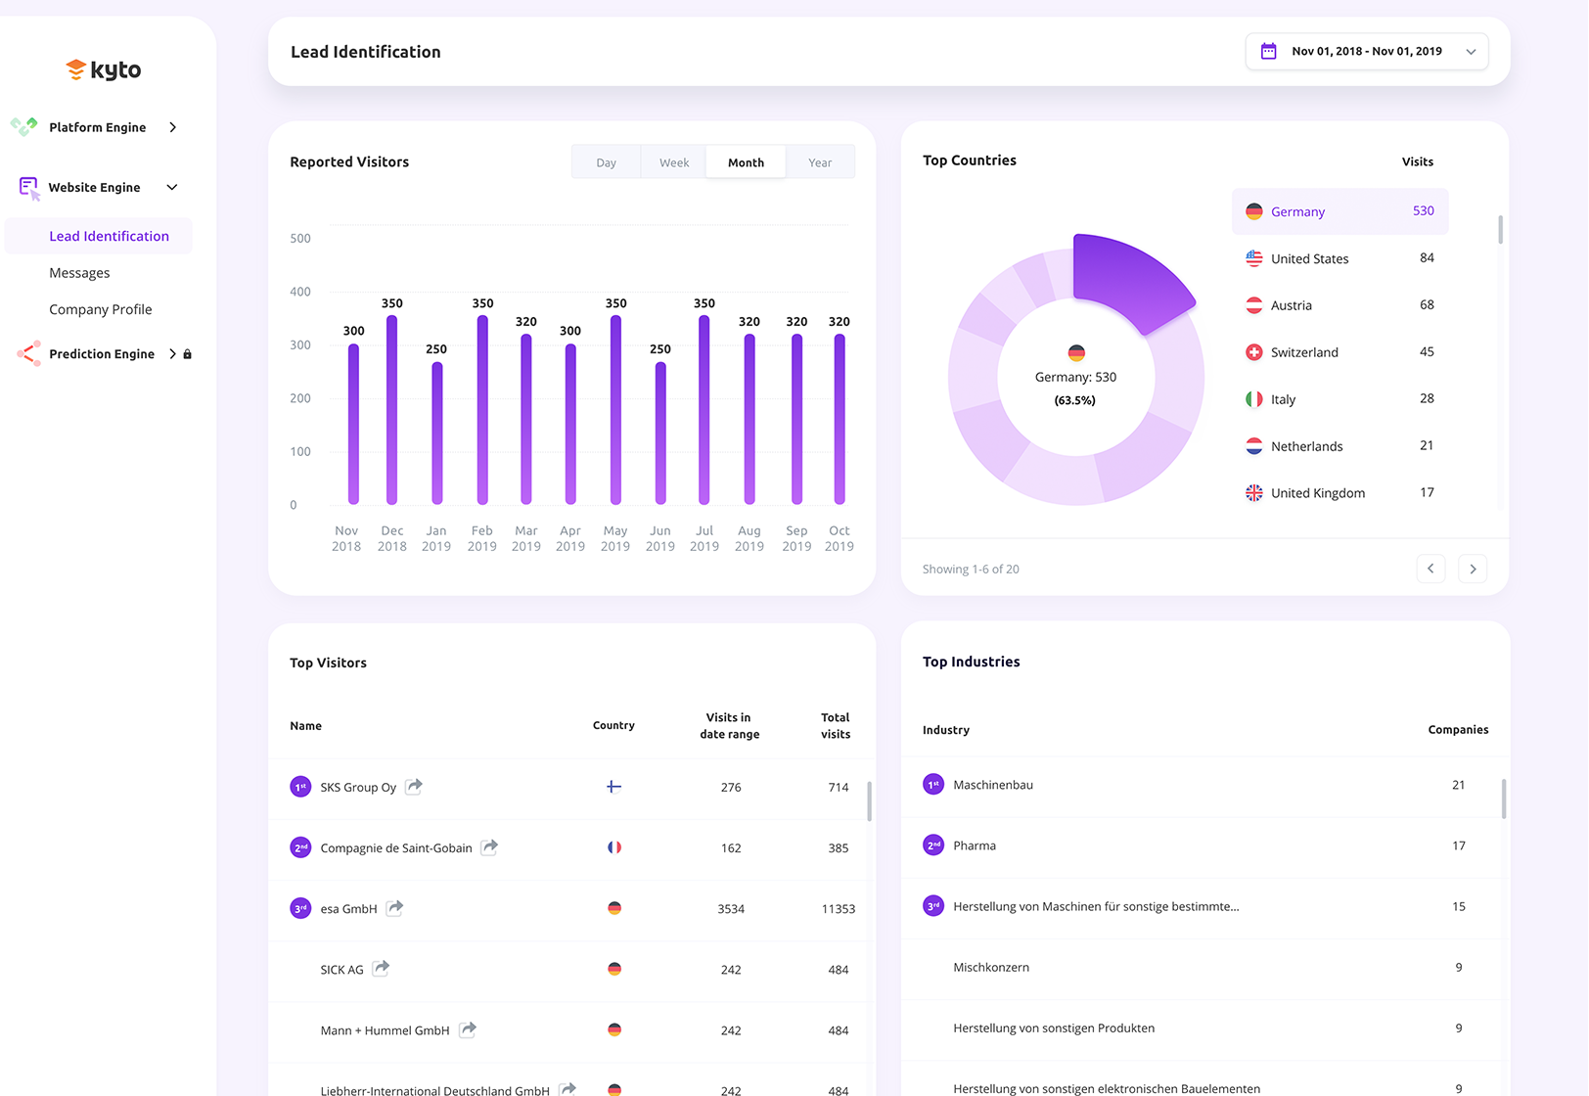Expand Prediction Engine chevron
1589x1096 pixels.
click(173, 354)
